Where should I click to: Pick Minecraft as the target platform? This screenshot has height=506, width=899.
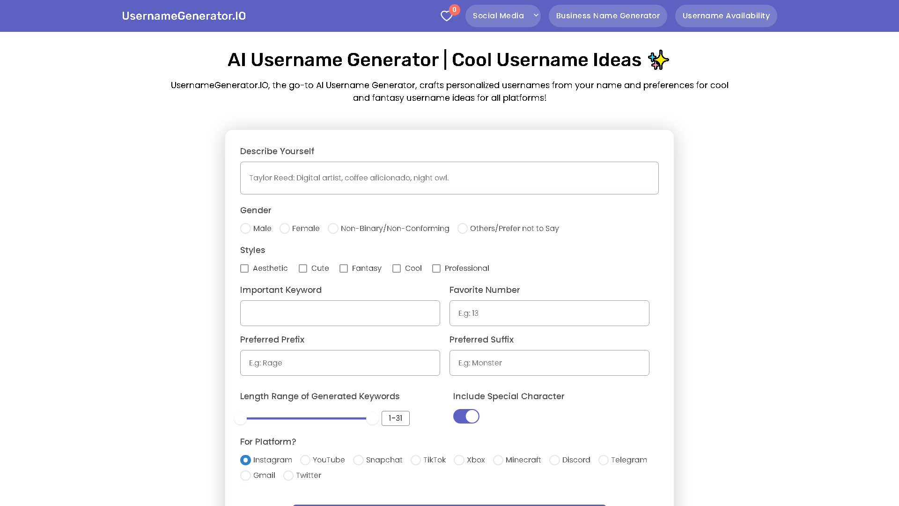click(x=498, y=460)
